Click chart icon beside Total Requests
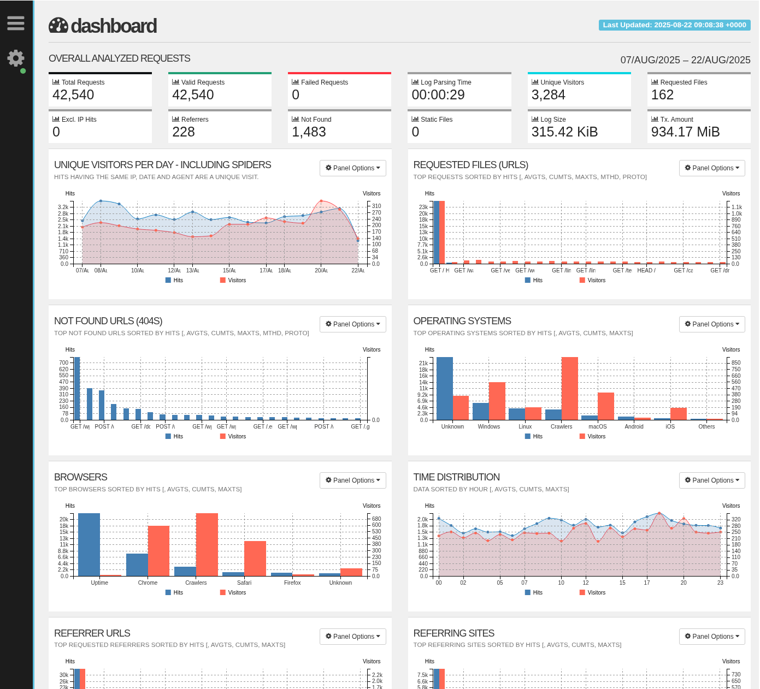 point(56,82)
